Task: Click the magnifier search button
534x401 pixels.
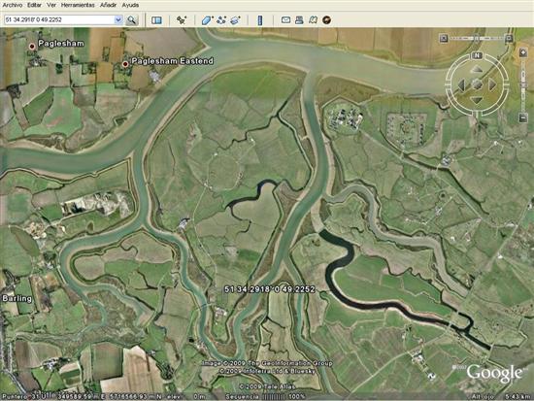Action: (131, 20)
